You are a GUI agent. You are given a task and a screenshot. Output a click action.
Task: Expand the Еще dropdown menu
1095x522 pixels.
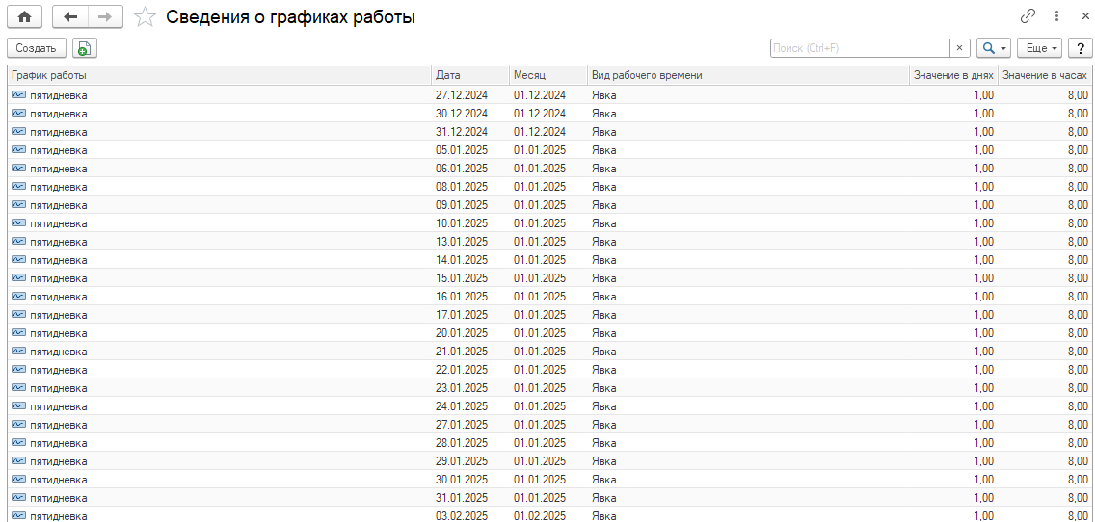click(x=1042, y=48)
